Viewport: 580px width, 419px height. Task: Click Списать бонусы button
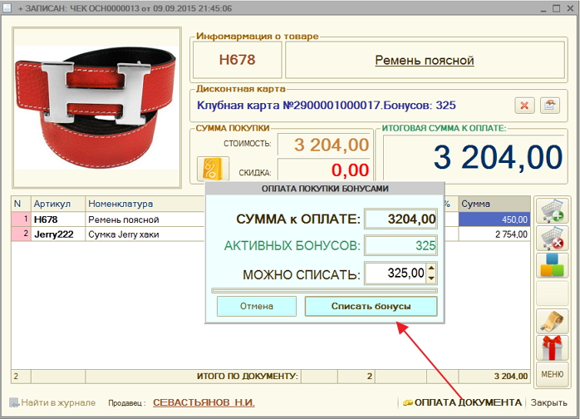[371, 306]
